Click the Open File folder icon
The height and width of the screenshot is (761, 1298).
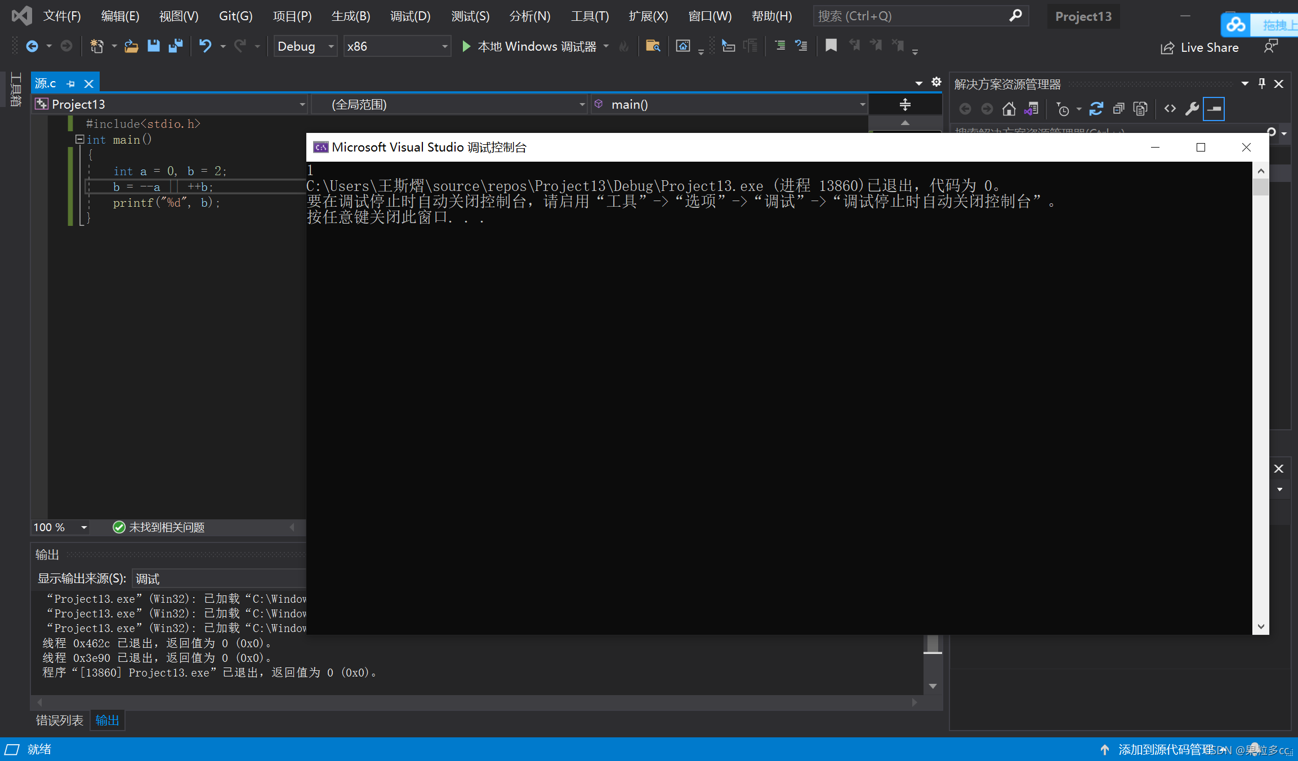click(x=131, y=46)
